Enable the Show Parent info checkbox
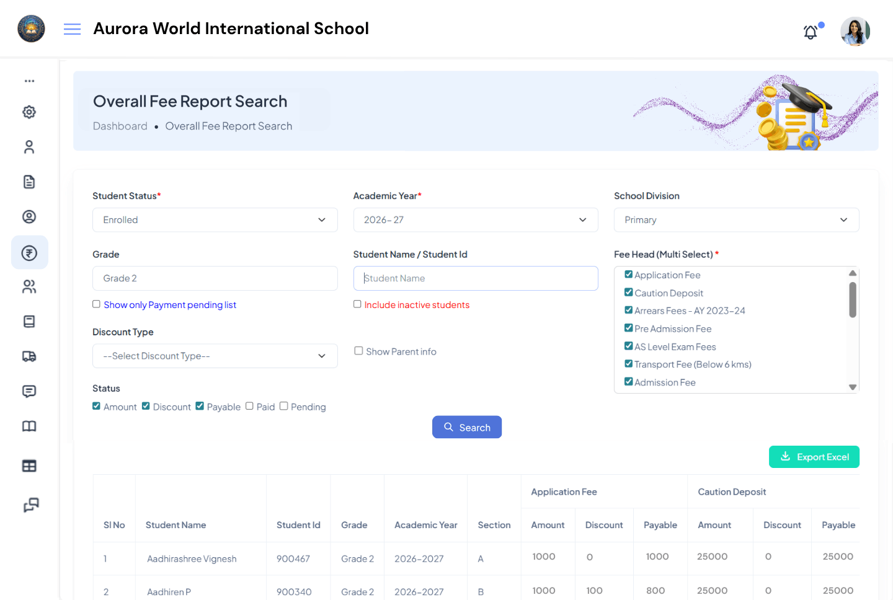 [358, 350]
